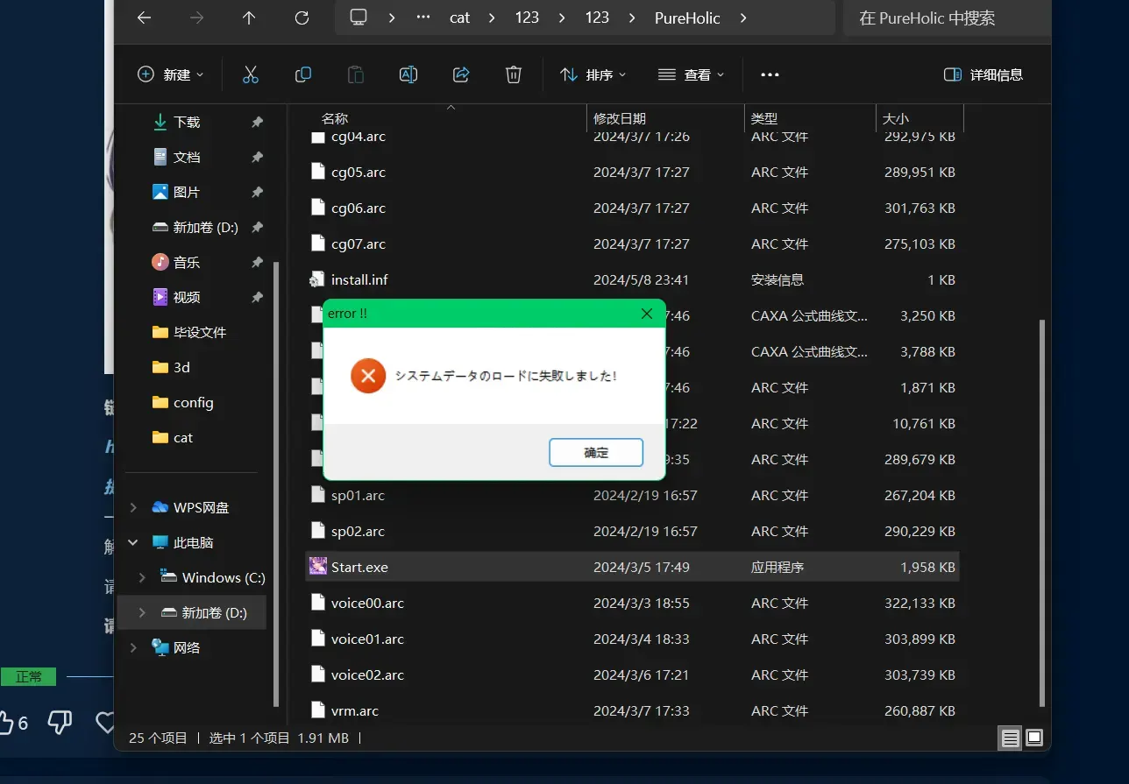The image size is (1129, 784).
Task: Expand the WPS网盘 tree node
Action: click(133, 507)
